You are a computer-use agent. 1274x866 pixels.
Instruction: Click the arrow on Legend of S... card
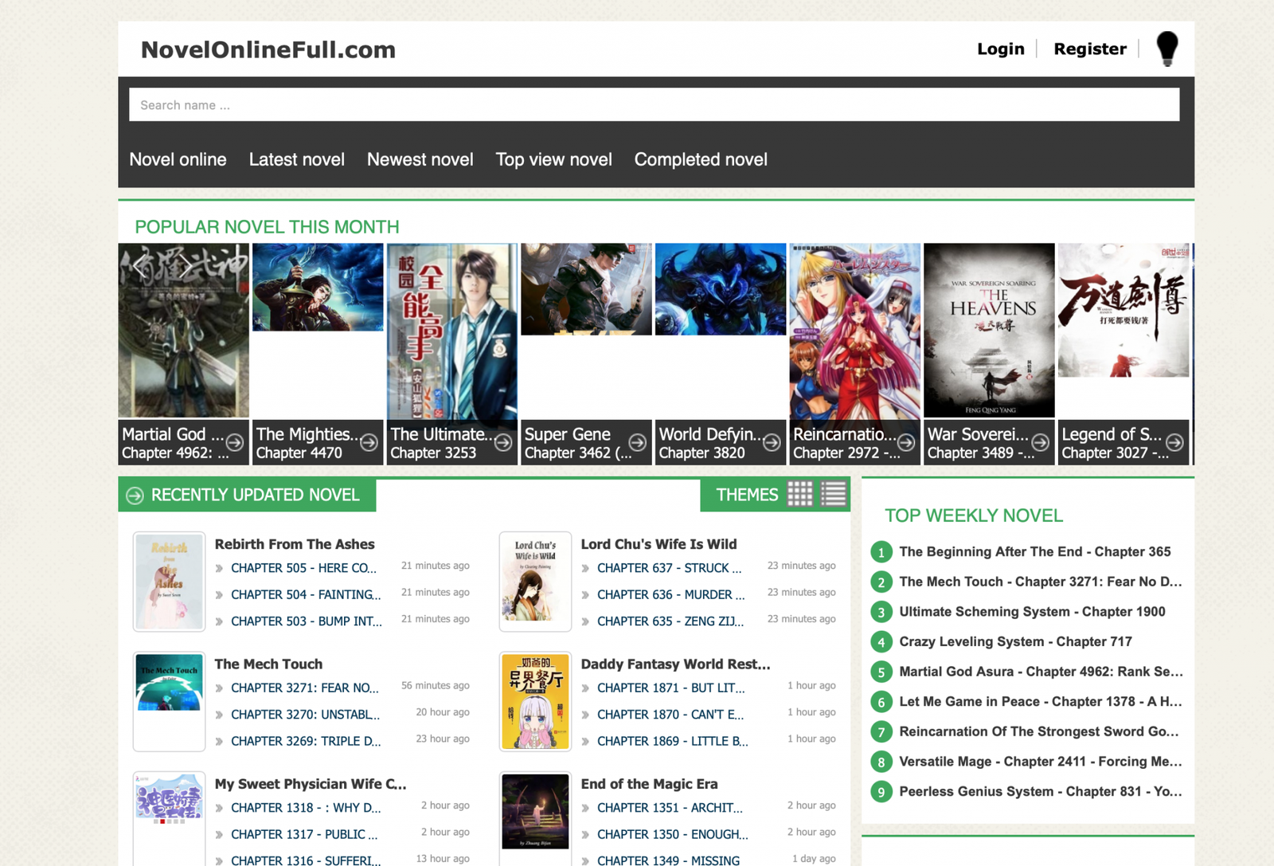pyautogui.click(x=1175, y=442)
